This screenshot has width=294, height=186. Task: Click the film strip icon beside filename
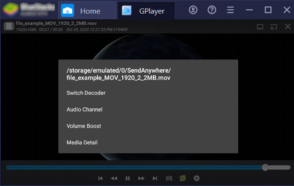tap(9, 26)
